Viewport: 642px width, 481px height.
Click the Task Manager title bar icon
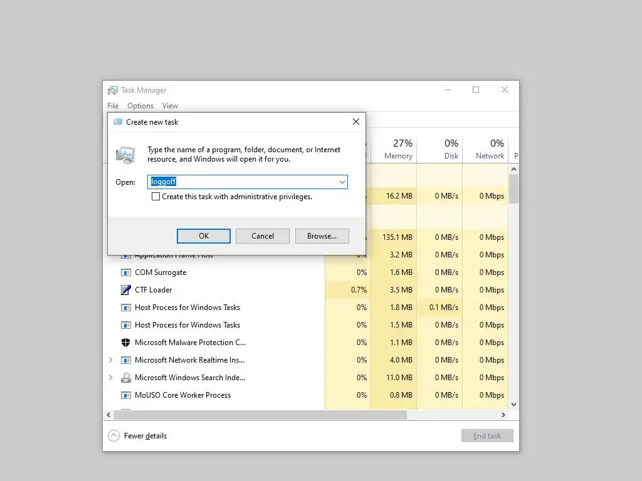[113, 90]
